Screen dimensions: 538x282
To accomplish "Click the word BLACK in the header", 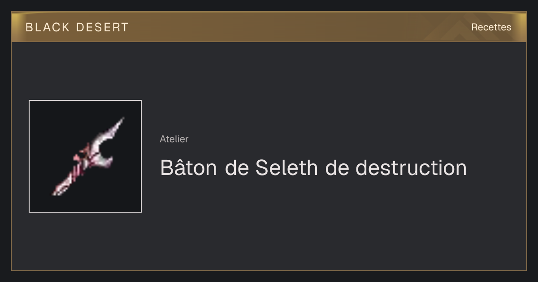I will pyautogui.click(x=48, y=27).
